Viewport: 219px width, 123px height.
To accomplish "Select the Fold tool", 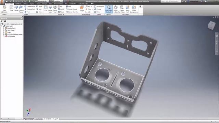I will point(39,9).
